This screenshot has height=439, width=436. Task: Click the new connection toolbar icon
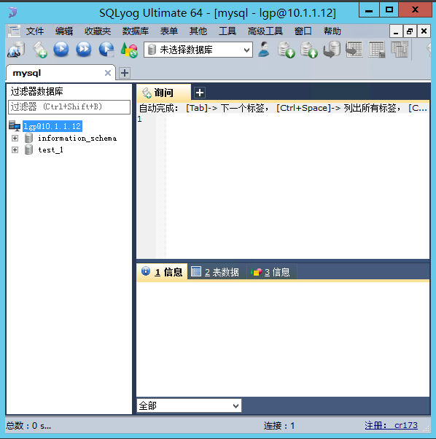click(x=16, y=50)
